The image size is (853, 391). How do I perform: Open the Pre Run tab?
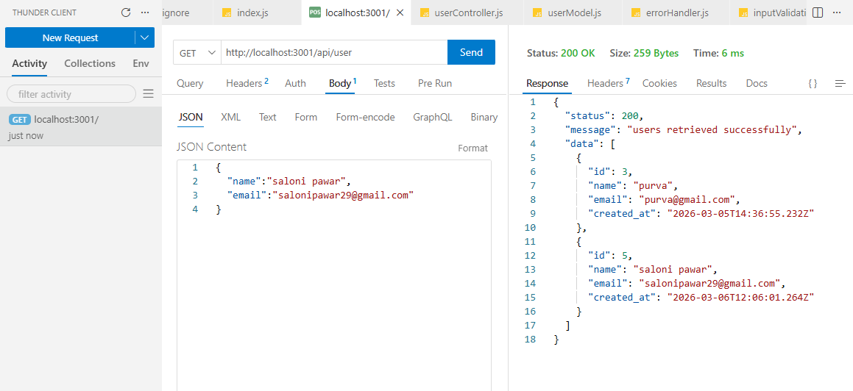pos(435,83)
